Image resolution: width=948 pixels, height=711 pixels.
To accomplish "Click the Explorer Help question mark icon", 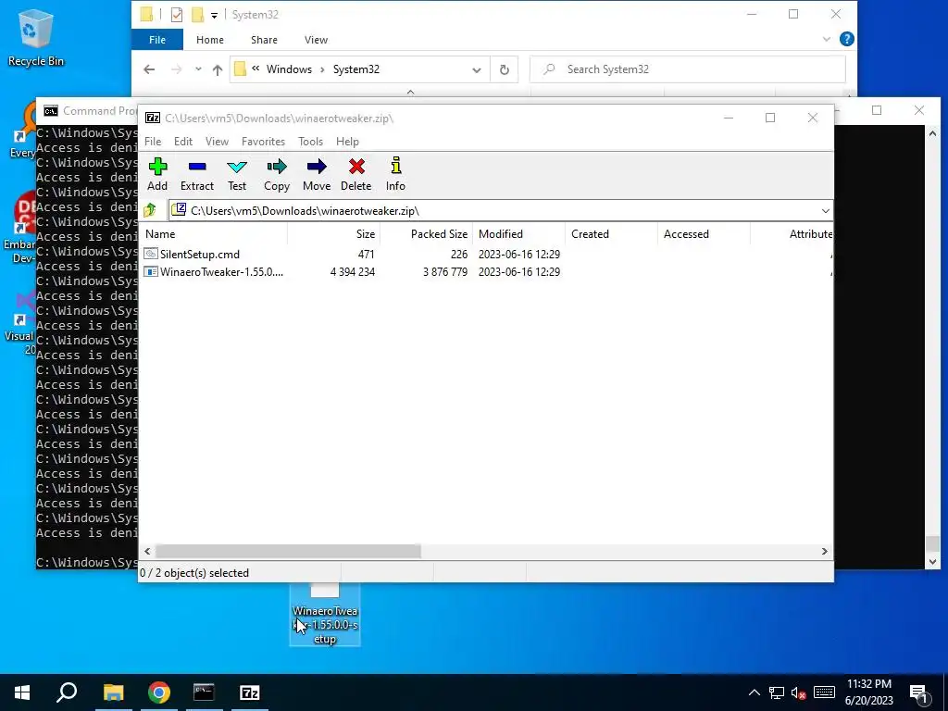I will tap(846, 39).
